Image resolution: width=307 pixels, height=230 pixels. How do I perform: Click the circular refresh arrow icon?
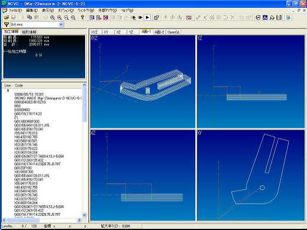pos(258,18)
